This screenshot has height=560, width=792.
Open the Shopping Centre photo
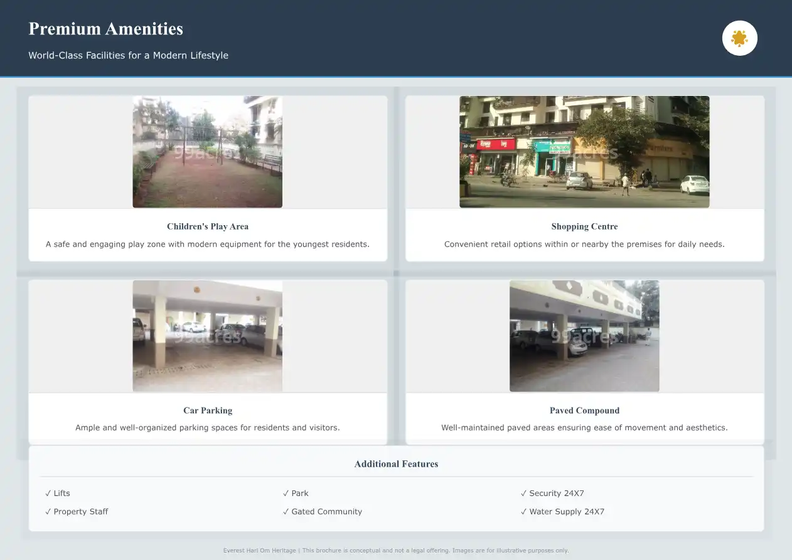tap(584, 152)
